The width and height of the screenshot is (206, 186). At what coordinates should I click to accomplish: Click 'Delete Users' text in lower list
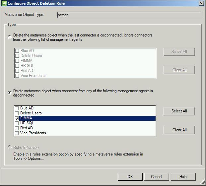31,113
